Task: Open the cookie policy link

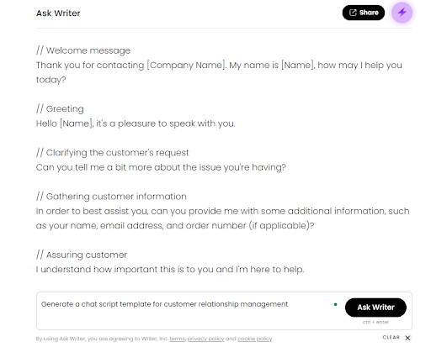Action: 255,339
